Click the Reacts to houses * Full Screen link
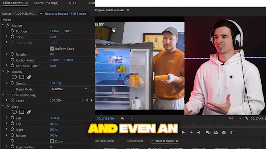Screen dimensions: 266x149 [65, 14]
